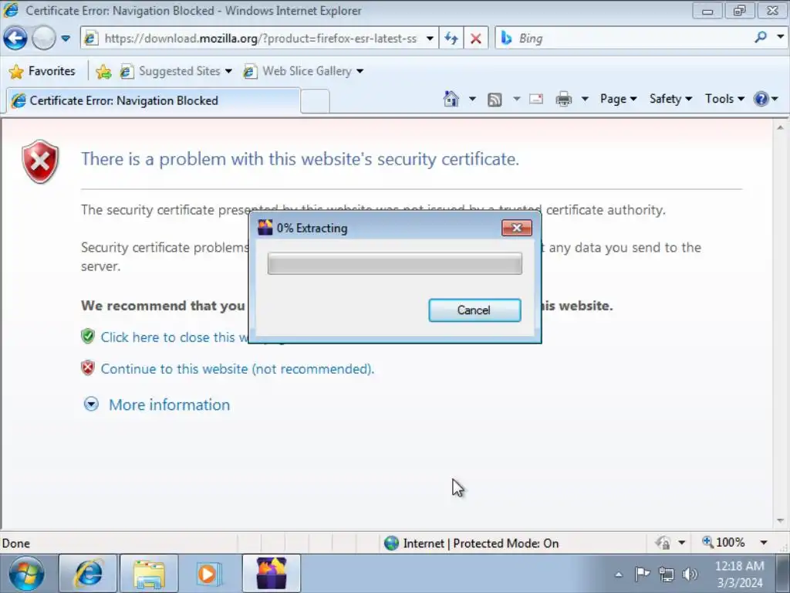Click the Print icon
Viewport: 790px width, 593px height.
(x=563, y=99)
